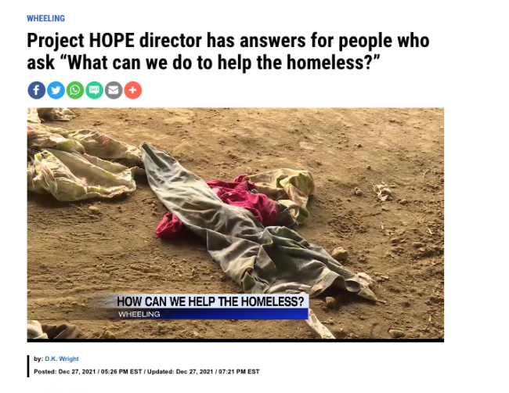The image size is (509, 393).
Task: Click the 'by:' byline label
Action: point(38,359)
